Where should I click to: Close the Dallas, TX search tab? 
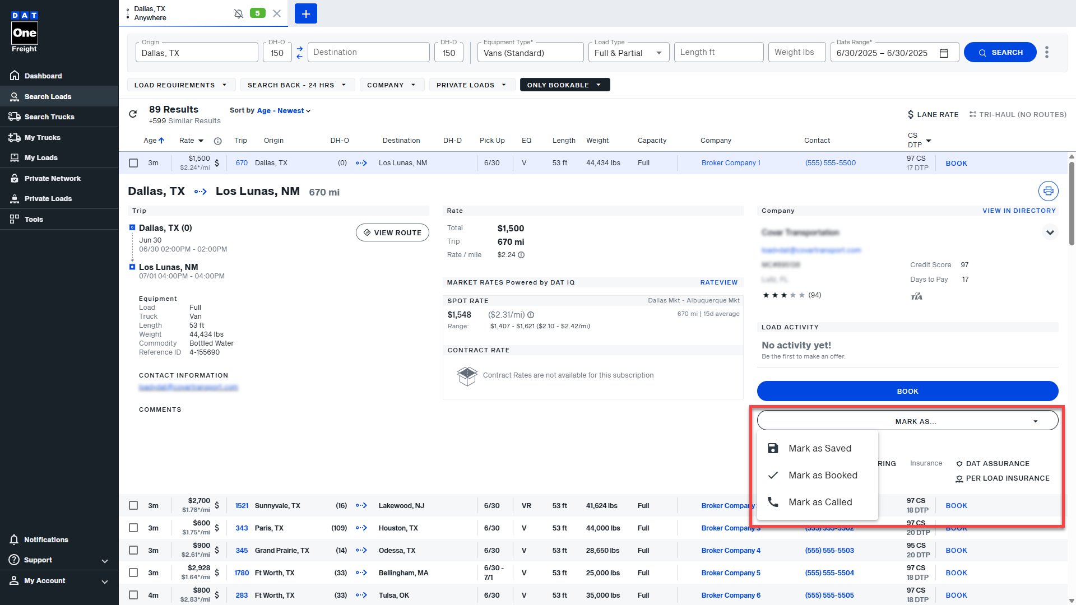pos(277,13)
